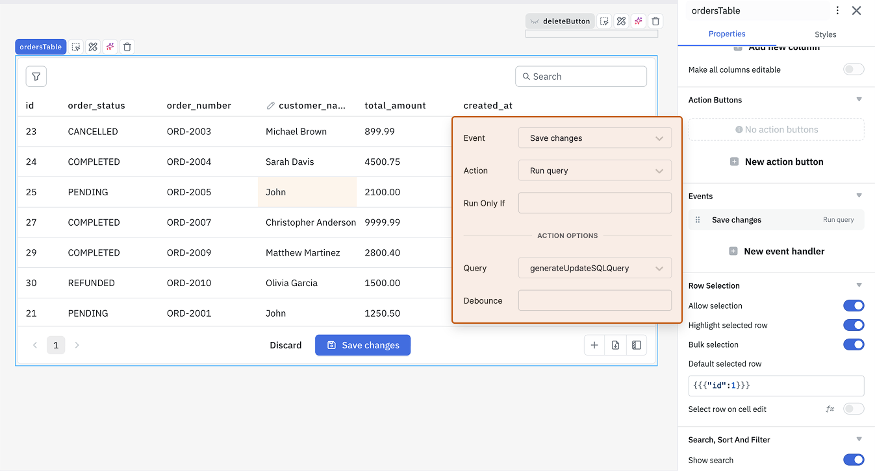875x471 pixels.
Task: Enable Make all columns editable
Action: point(854,69)
